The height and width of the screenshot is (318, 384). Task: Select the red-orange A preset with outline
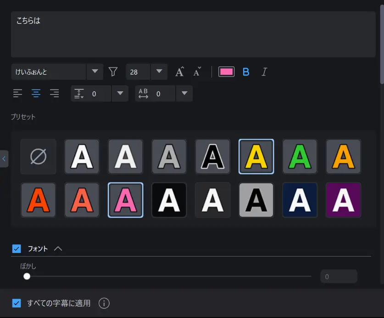pyautogui.click(x=38, y=200)
